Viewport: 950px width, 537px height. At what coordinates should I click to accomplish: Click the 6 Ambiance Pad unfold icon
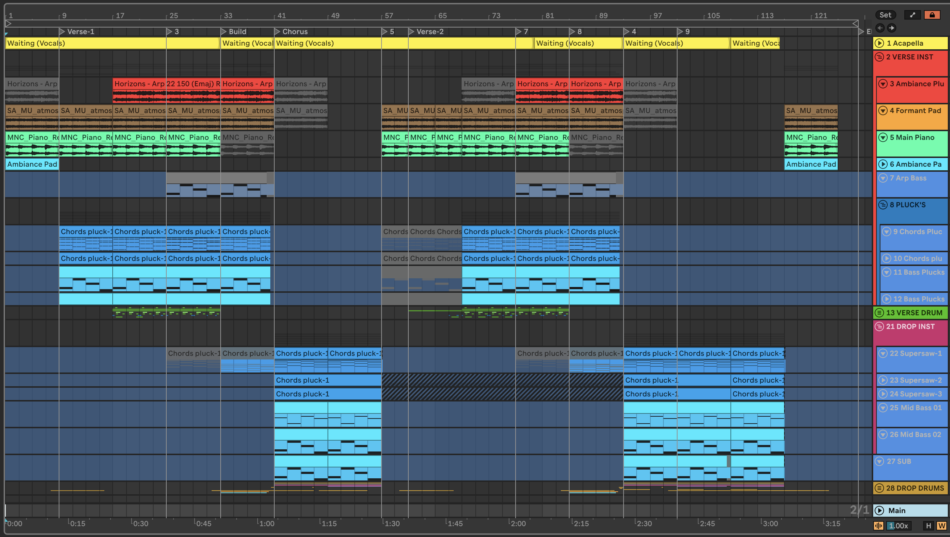pos(883,164)
